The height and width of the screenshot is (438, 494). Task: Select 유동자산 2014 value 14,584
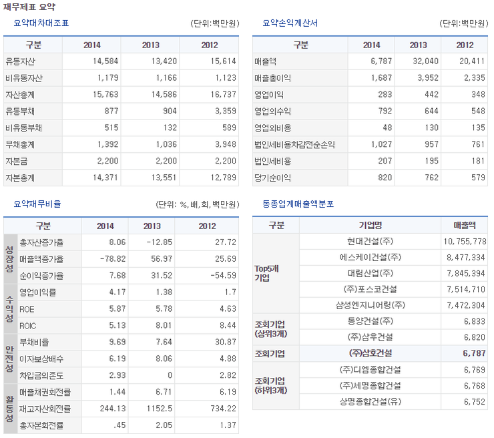105,61
